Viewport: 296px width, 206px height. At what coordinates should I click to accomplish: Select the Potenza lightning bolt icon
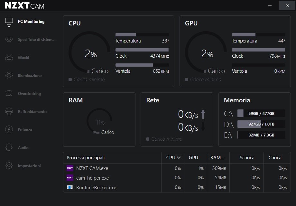pos(9,130)
